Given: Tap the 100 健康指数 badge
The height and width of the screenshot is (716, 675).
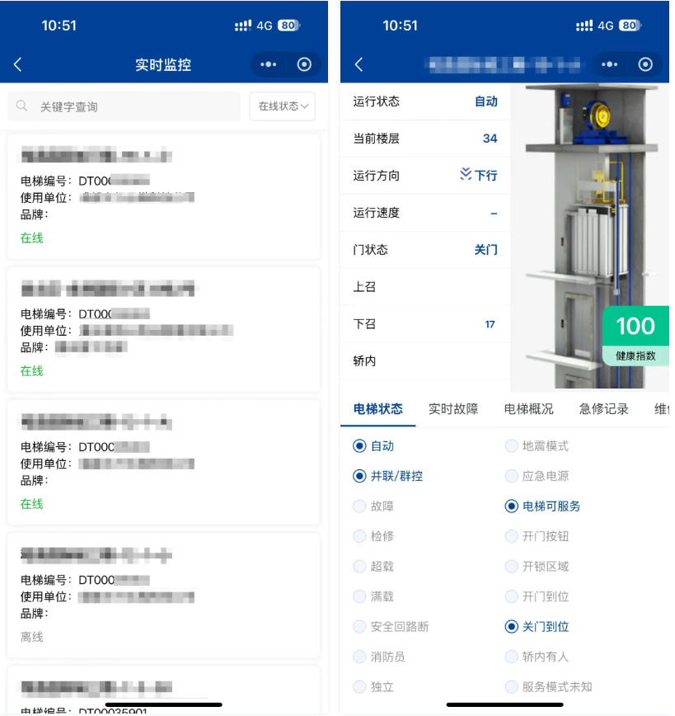Looking at the screenshot, I should [x=635, y=336].
